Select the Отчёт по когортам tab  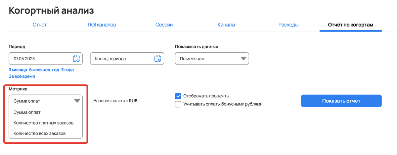[351, 25]
